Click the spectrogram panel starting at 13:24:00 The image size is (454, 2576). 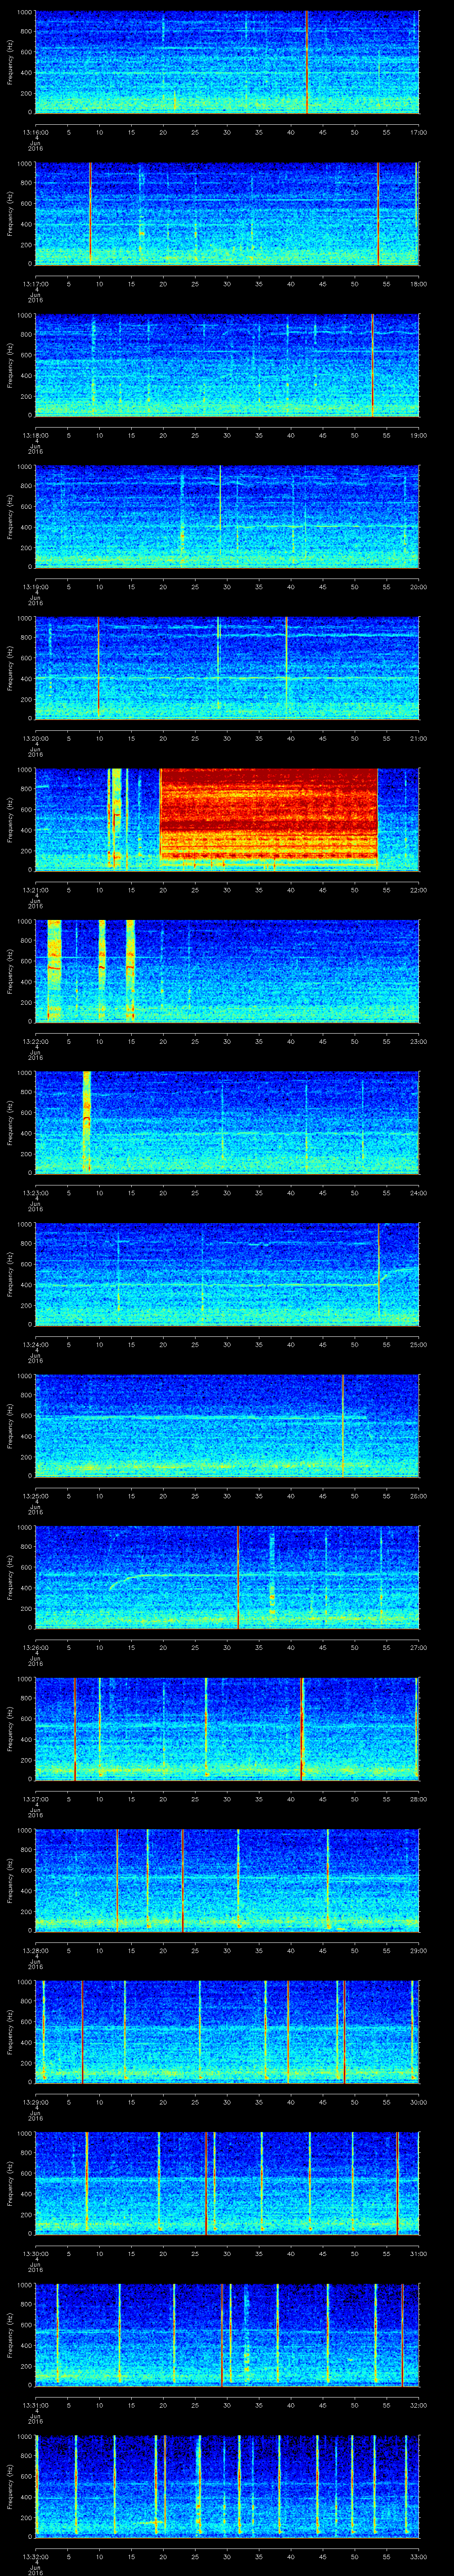[x=227, y=1274]
